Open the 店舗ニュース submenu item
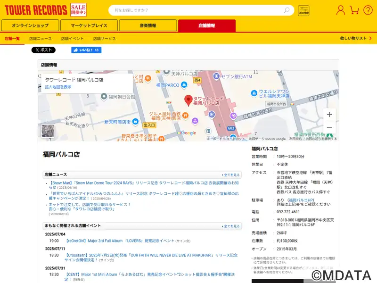377x283 pixels. pos(41,39)
